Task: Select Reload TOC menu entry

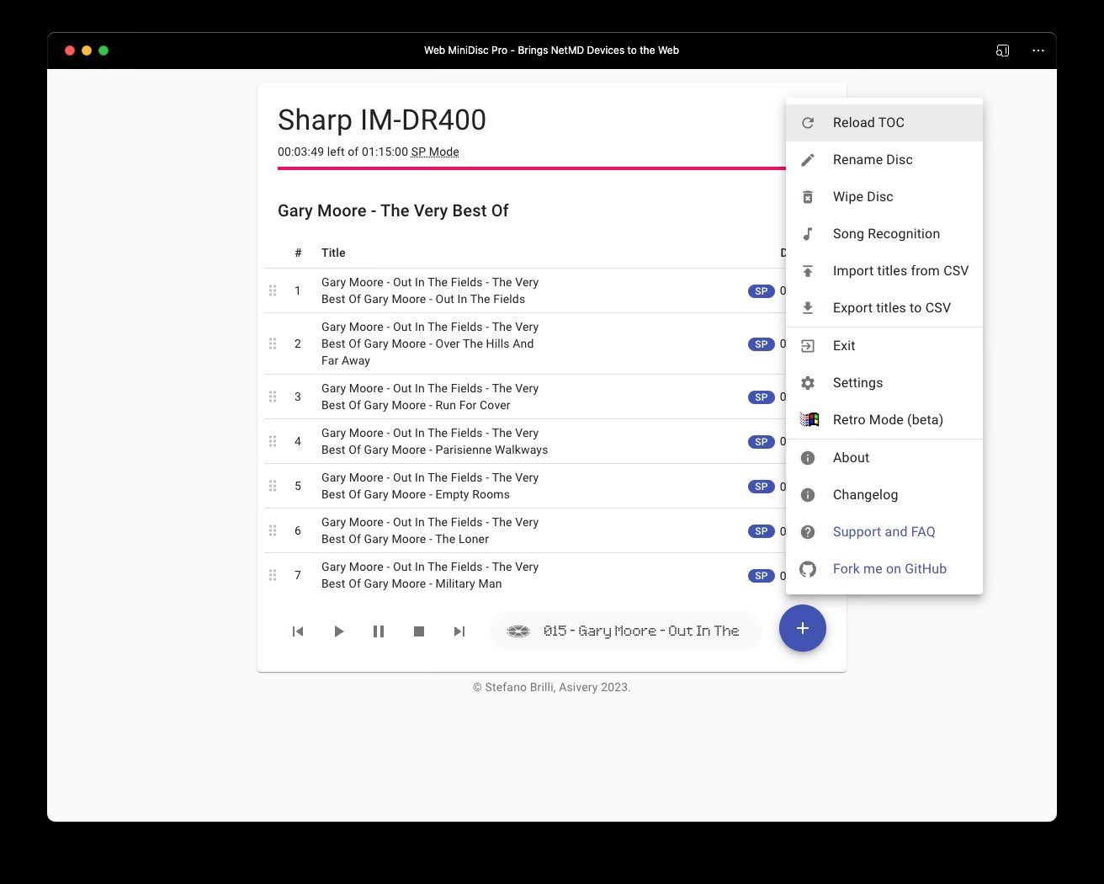Action: pyautogui.click(x=884, y=123)
